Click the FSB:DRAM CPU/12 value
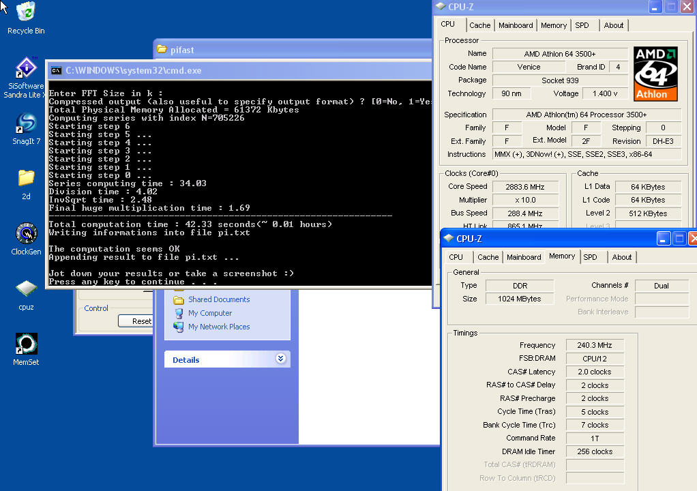The width and height of the screenshot is (697, 491). pyautogui.click(x=595, y=359)
